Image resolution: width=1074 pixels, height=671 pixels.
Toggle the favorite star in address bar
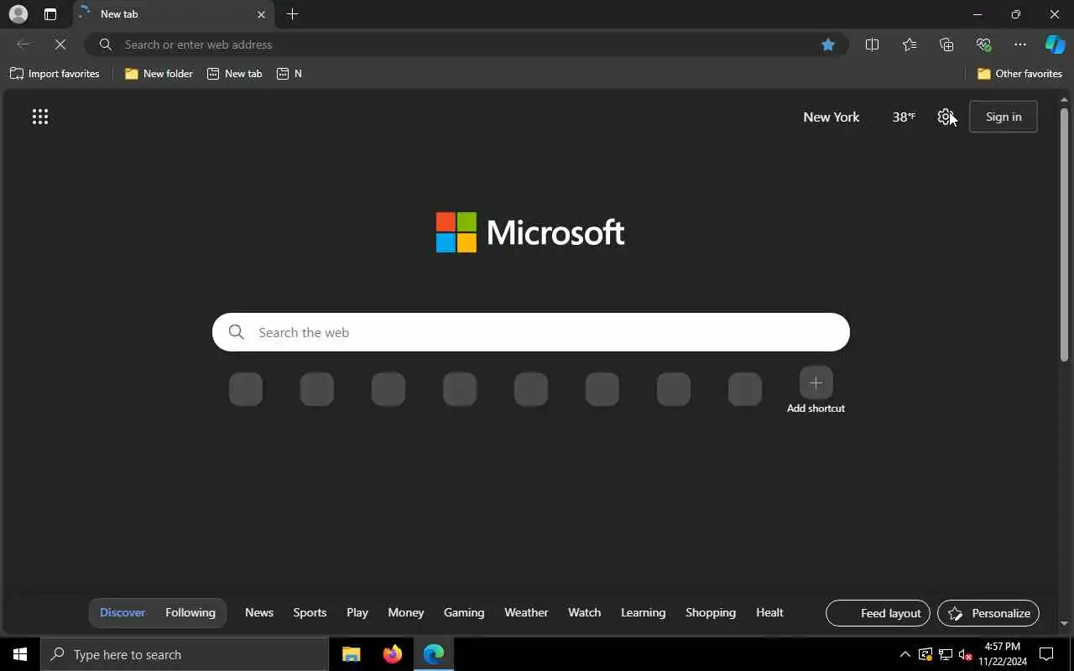[x=828, y=44]
